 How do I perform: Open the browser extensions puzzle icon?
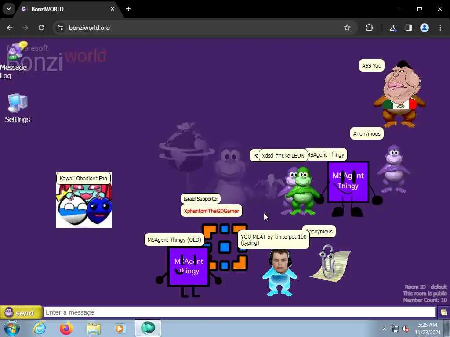369,28
